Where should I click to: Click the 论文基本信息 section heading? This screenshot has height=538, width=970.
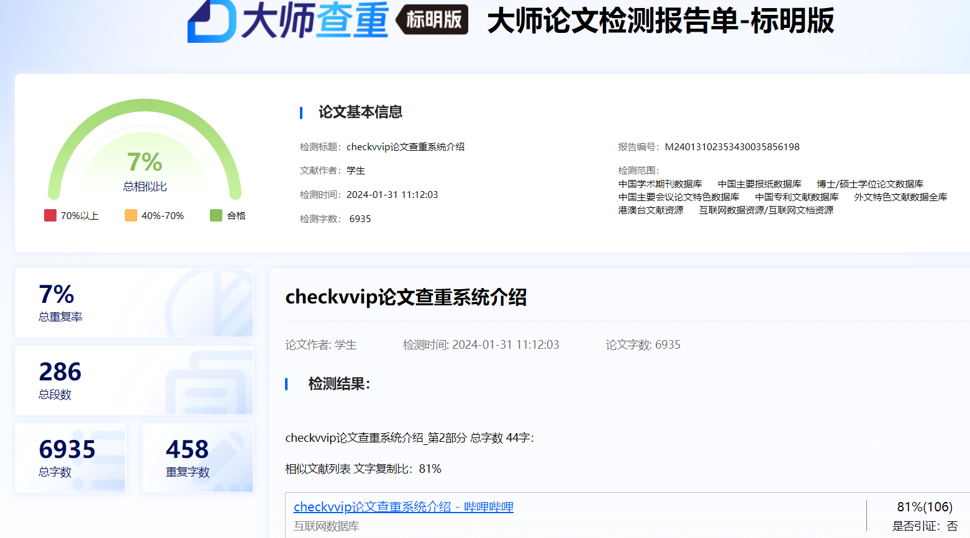pyautogui.click(x=360, y=112)
